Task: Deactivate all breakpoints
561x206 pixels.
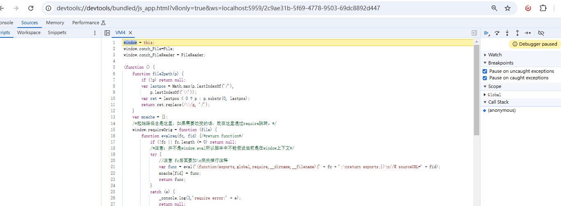Action: click(541, 33)
